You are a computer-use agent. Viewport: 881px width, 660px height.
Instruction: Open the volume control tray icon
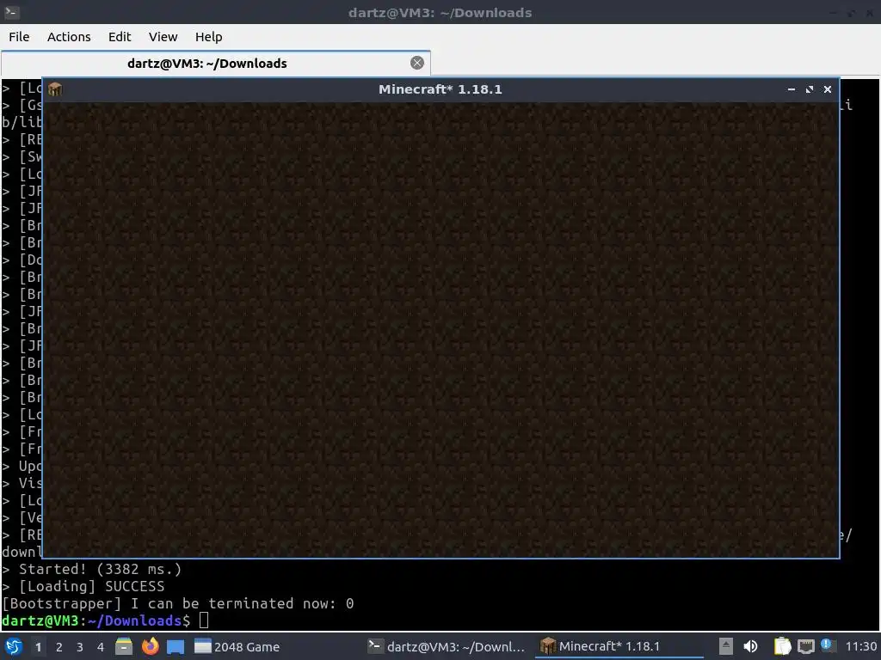pos(750,646)
